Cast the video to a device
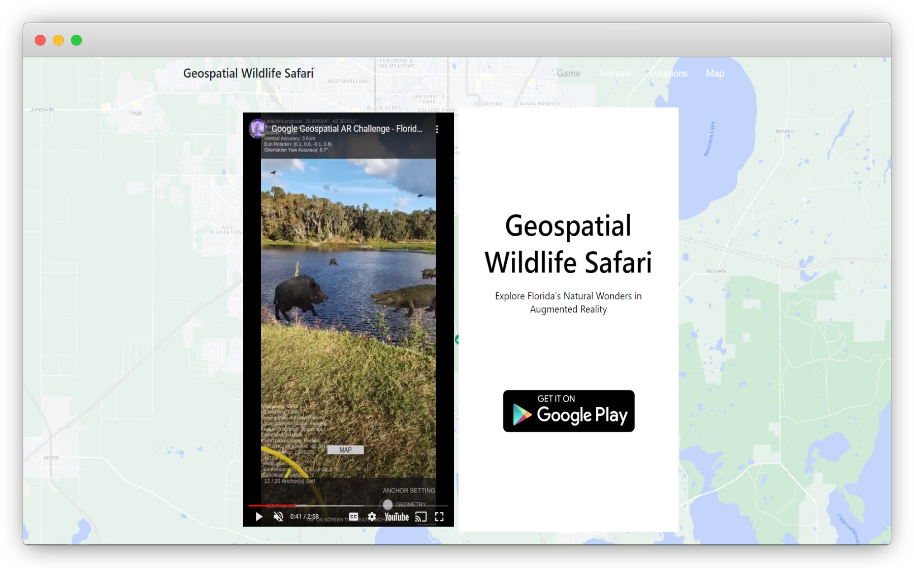Viewport: 914px width, 568px height. [x=421, y=517]
